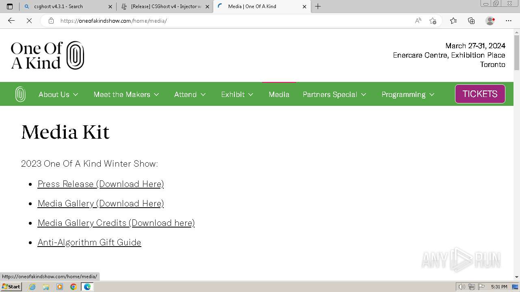Select the Edge taskbar button
Image resolution: width=520 pixels, height=292 pixels.
(87, 287)
